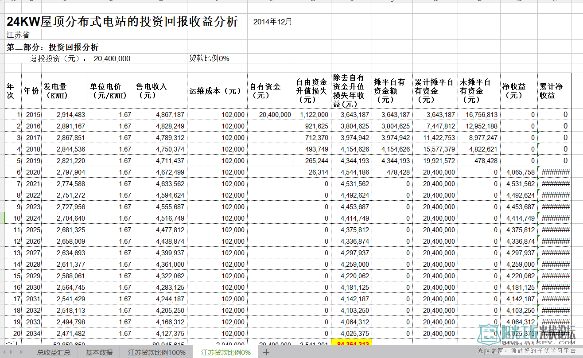Select the 未摊平自有资金（元） header
This screenshot has width=583, height=358.
(x=479, y=91)
